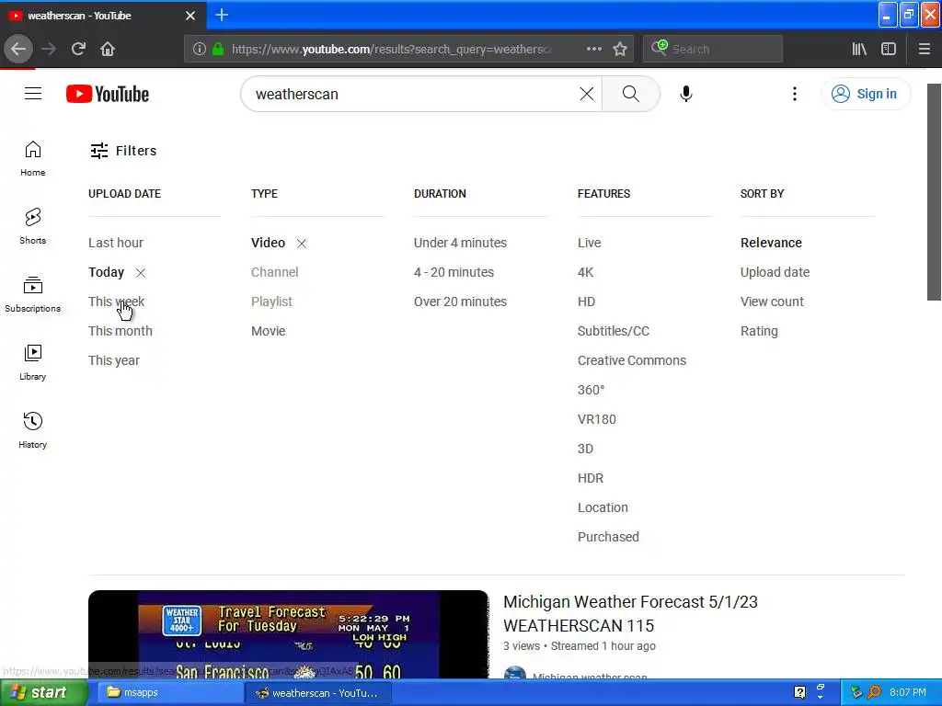Image resolution: width=942 pixels, height=706 pixels.
Task: Click the Sign in button
Action: pyautogui.click(x=865, y=94)
